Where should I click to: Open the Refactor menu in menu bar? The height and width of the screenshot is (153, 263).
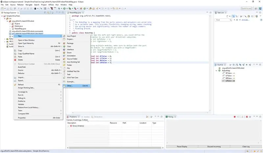[20, 5]
